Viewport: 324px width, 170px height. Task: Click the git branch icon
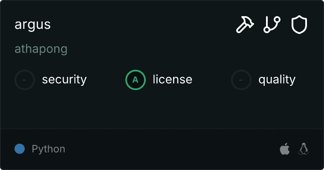[x=272, y=25]
